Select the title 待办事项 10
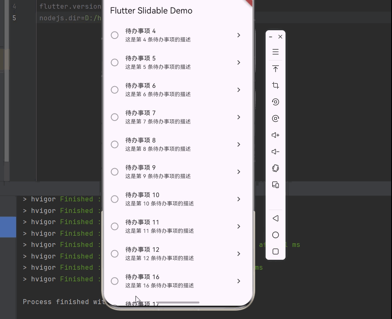 (142, 195)
